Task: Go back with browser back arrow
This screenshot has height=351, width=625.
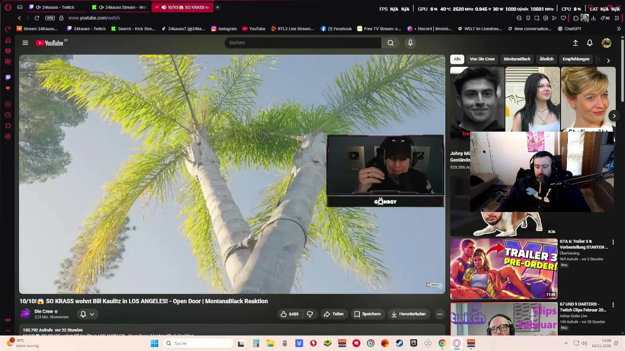Action: point(20,18)
